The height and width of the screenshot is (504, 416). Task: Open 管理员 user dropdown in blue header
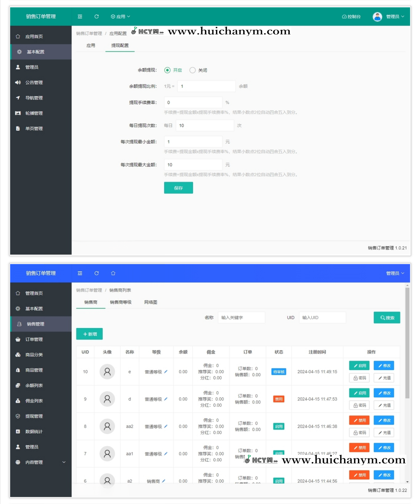(395, 273)
